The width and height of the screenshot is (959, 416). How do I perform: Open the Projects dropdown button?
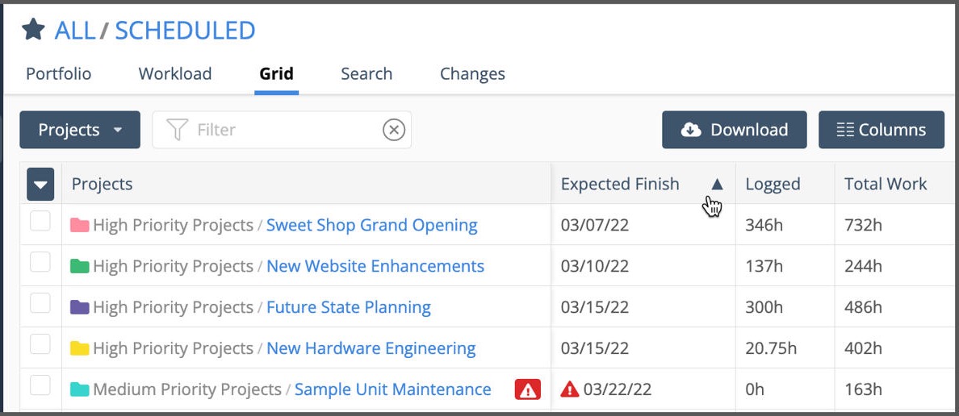pyautogui.click(x=80, y=130)
